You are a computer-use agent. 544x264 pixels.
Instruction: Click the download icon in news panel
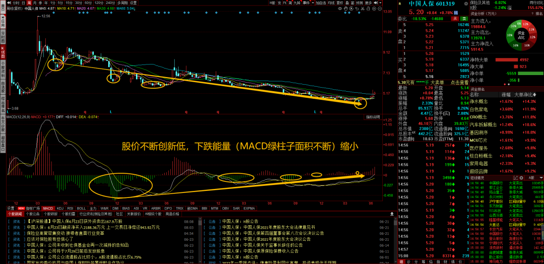point(392,214)
